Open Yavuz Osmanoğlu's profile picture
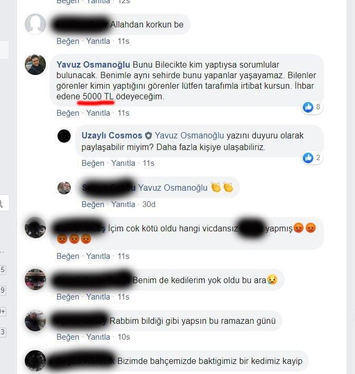Image resolution: width=355 pixels, height=374 pixels. (x=35, y=64)
